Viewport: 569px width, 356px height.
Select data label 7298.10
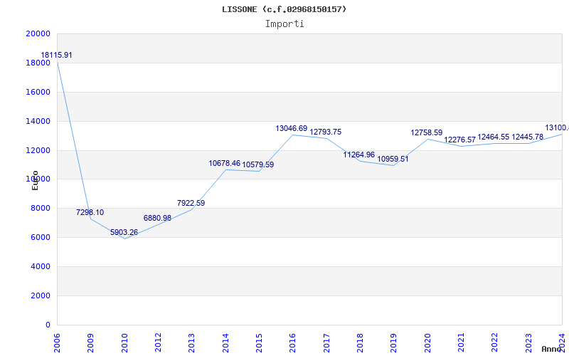(90, 212)
